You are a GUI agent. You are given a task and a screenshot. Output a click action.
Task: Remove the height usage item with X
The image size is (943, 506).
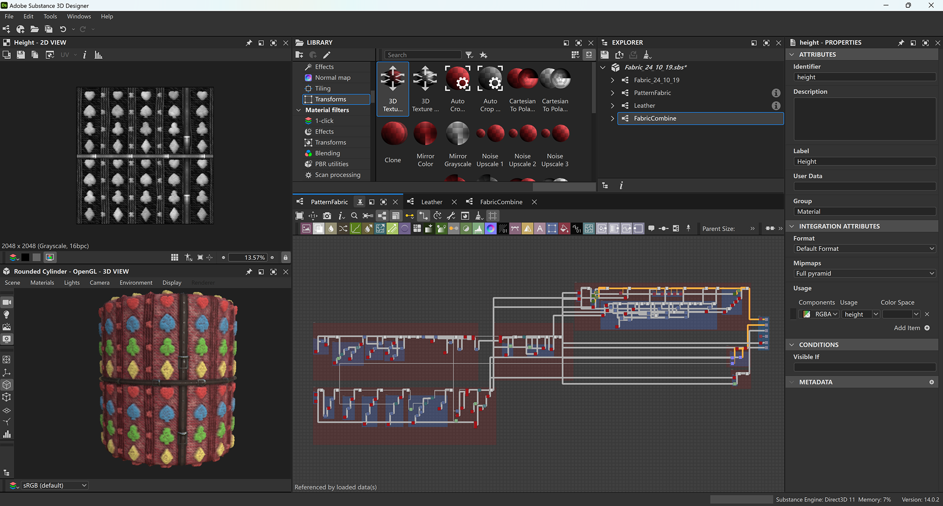[x=927, y=314]
